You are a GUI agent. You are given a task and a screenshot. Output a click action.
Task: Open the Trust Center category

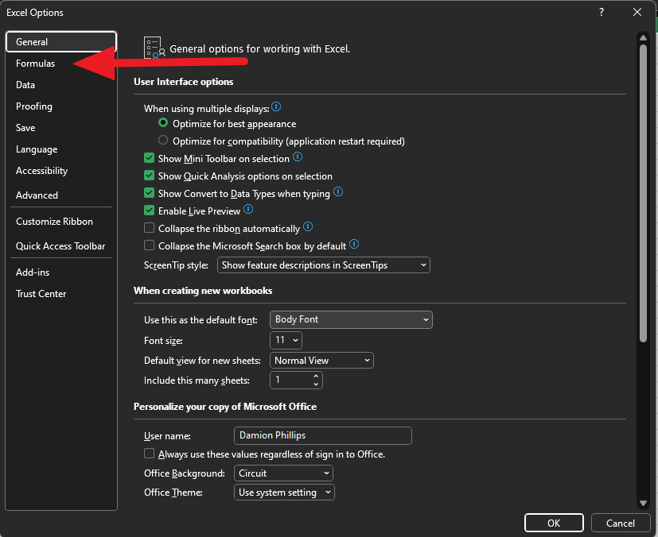point(61,294)
